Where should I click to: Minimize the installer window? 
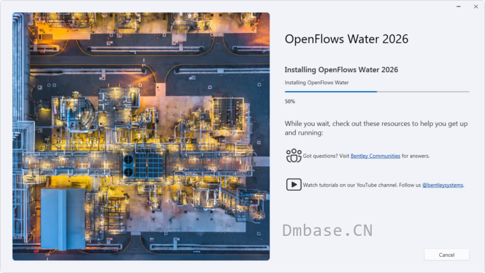[x=459, y=7]
